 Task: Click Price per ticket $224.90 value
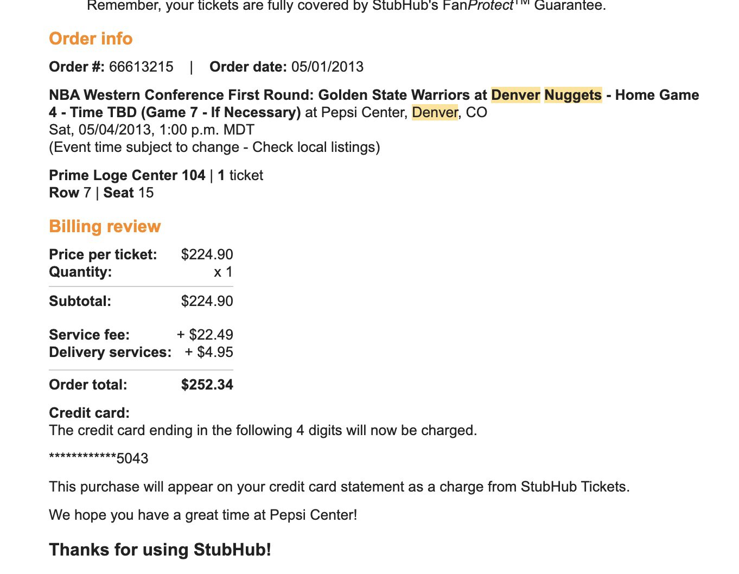[207, 254]
